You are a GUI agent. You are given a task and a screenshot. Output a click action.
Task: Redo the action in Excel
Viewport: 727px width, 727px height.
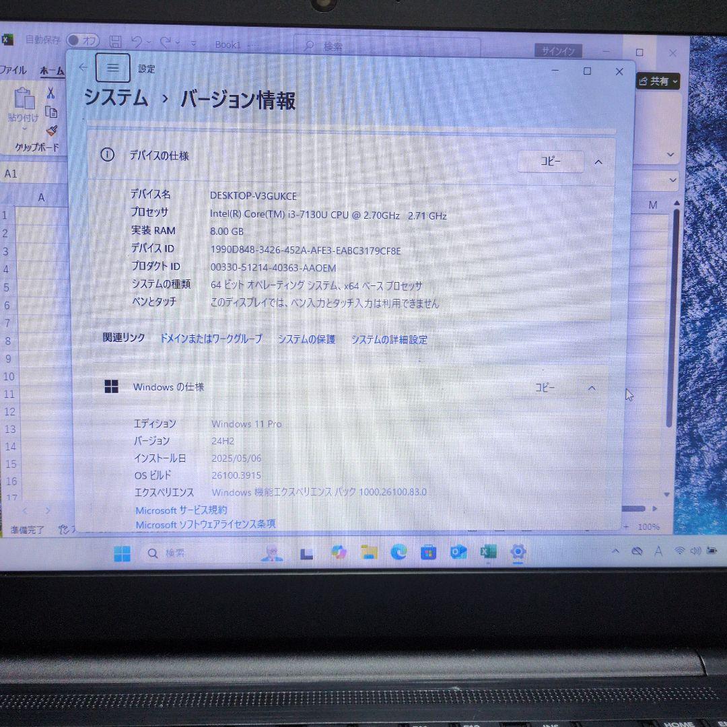click(166, 42)
